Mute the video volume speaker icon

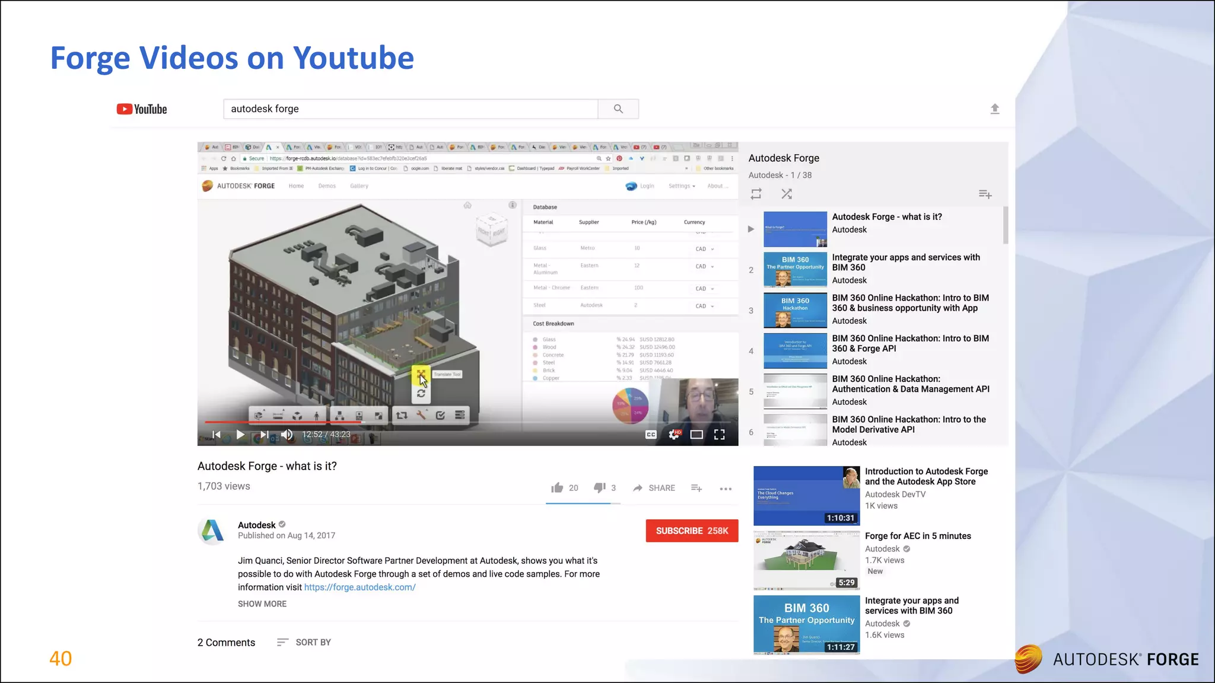point(287,435)
